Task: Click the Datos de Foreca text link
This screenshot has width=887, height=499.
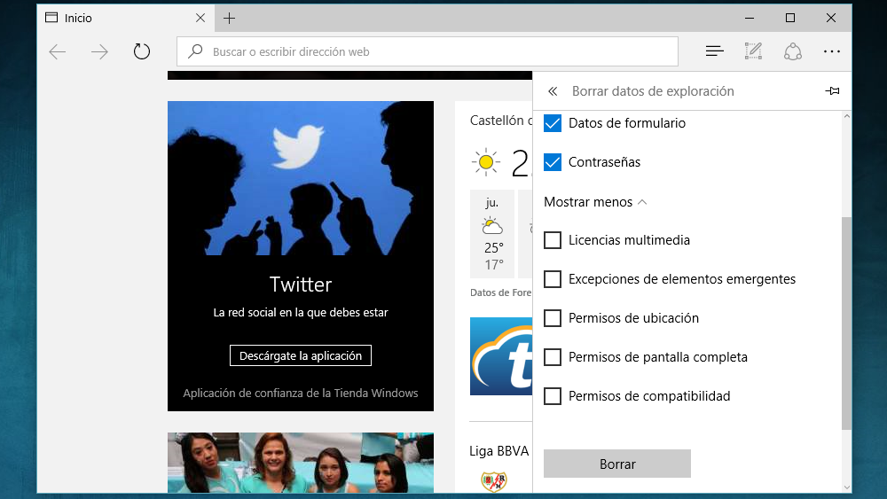Action: (500, 292)
